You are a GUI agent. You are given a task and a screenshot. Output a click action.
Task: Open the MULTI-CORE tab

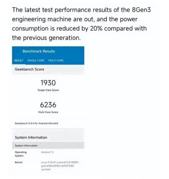[56, 60]
